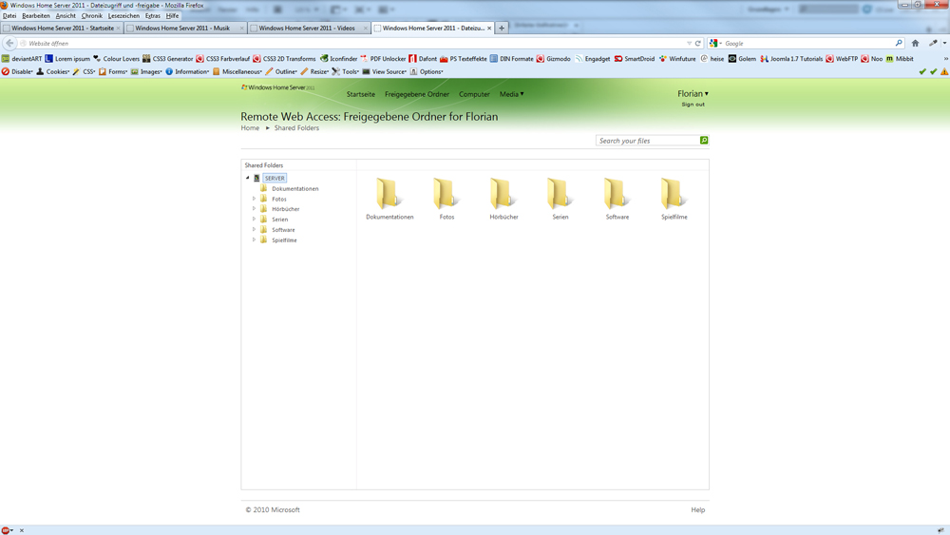Viewport: 950px width, 535px height.
Task: Expand the Hörbücher tree node
Action: [x=254, y=208]
